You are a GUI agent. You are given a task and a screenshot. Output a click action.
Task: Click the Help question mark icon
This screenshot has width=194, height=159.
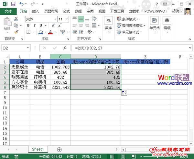(x=156, y=4)
